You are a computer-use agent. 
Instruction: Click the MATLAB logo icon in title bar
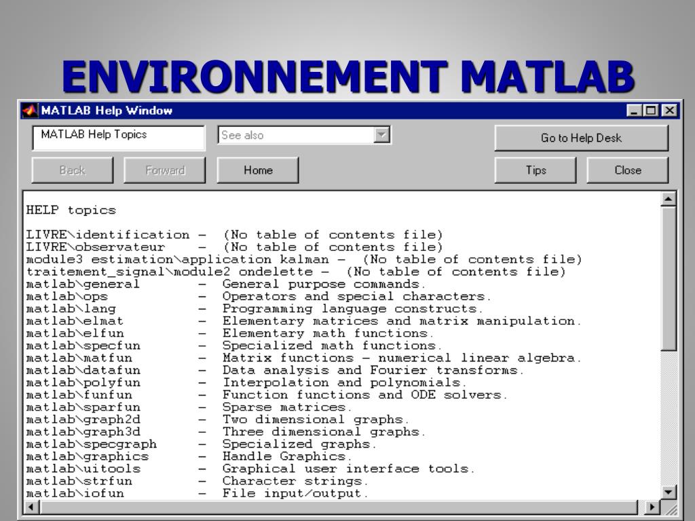point(30,111)
